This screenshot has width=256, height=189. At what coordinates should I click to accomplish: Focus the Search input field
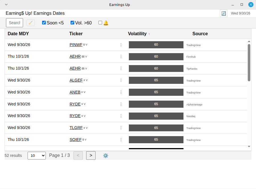click(x=15, y=23)
